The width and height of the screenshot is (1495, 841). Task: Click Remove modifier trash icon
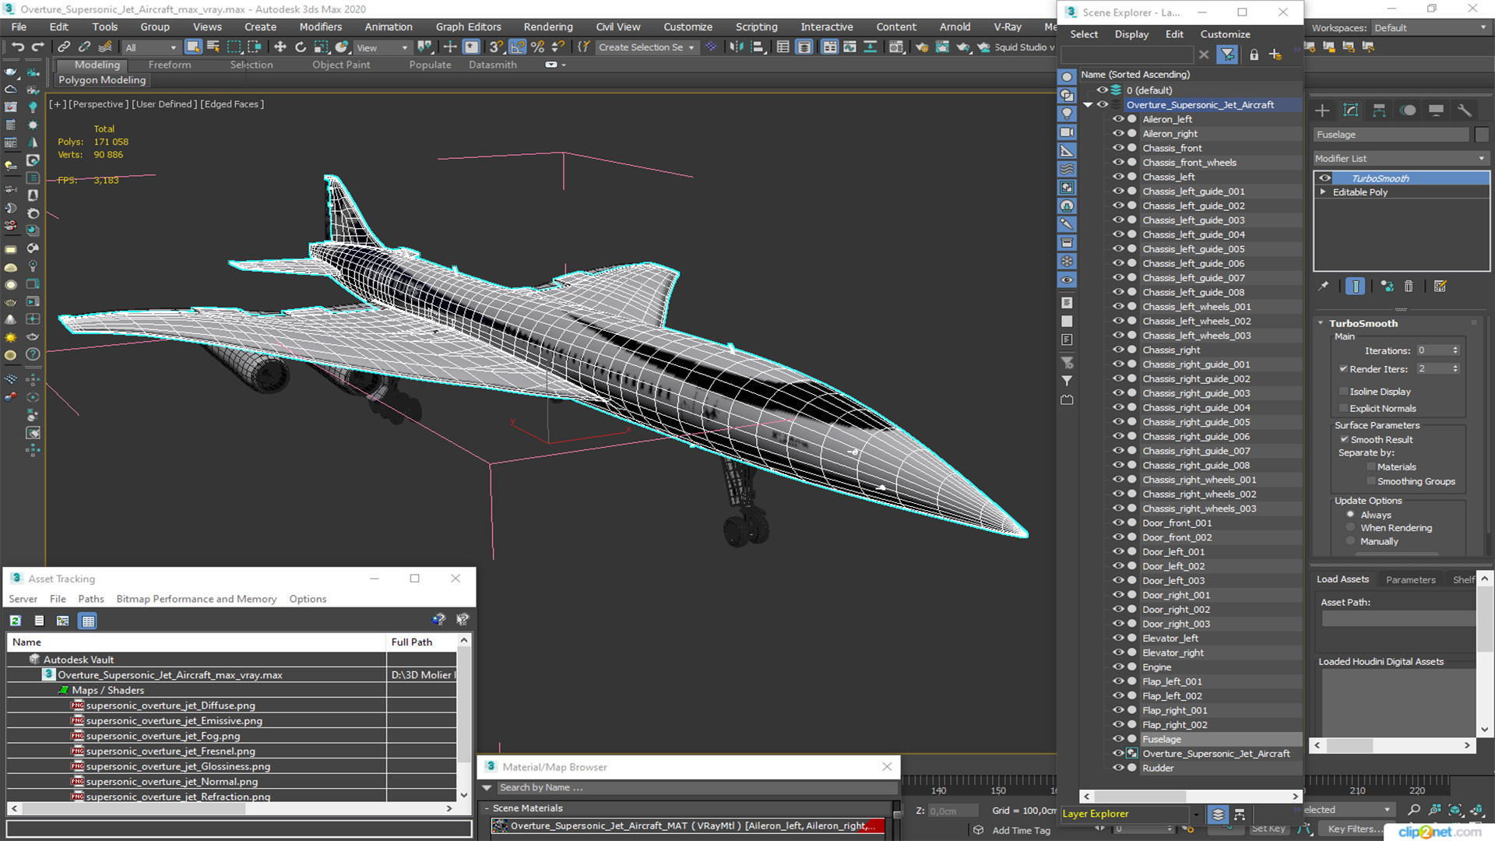1409,287
